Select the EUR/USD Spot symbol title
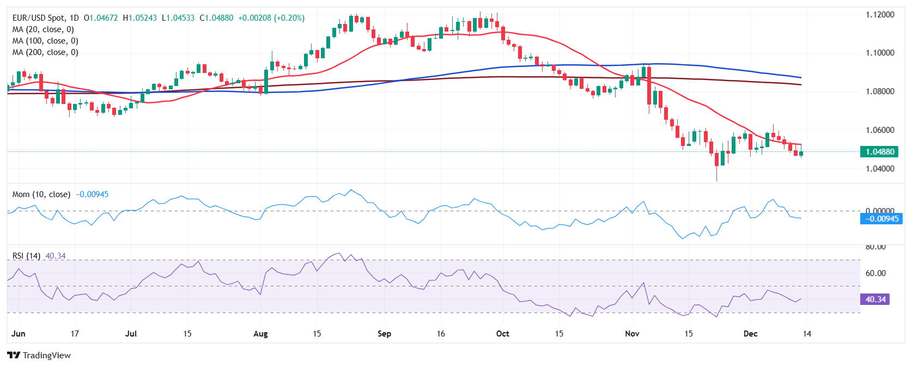912x367 pixels. [46, 18]
